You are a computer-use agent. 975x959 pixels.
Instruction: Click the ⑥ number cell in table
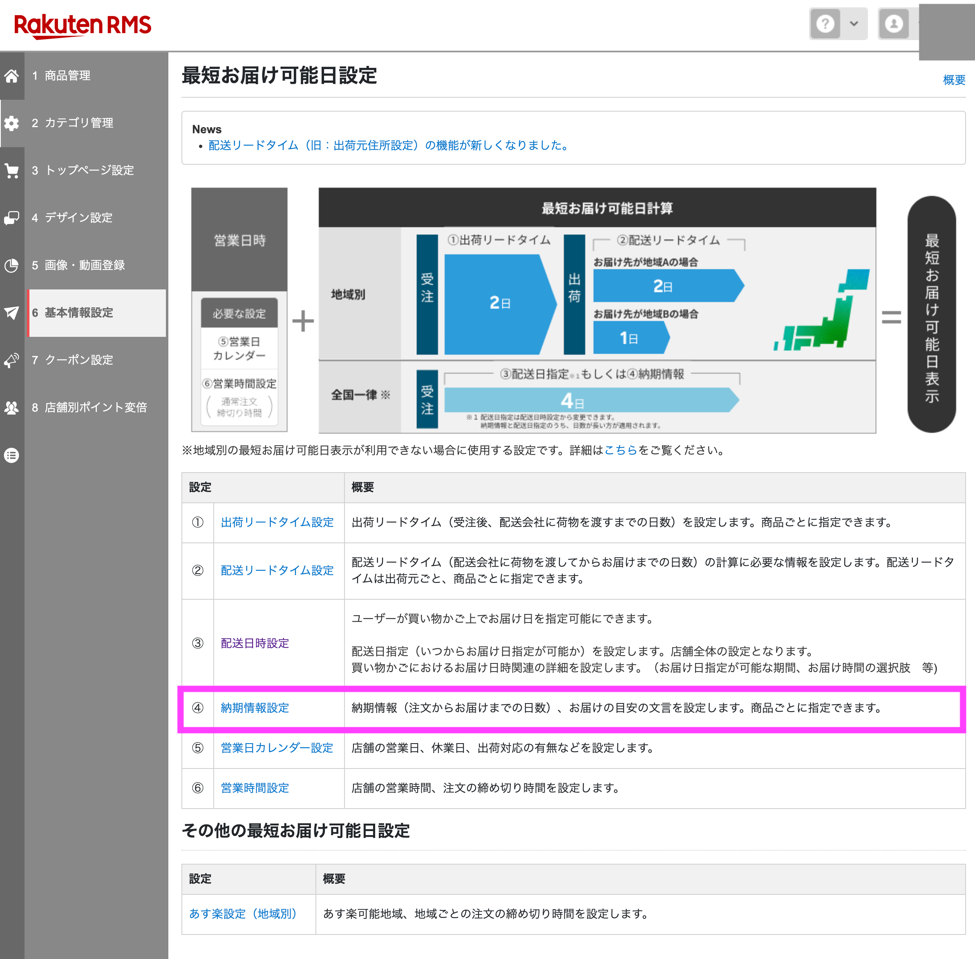198,788
